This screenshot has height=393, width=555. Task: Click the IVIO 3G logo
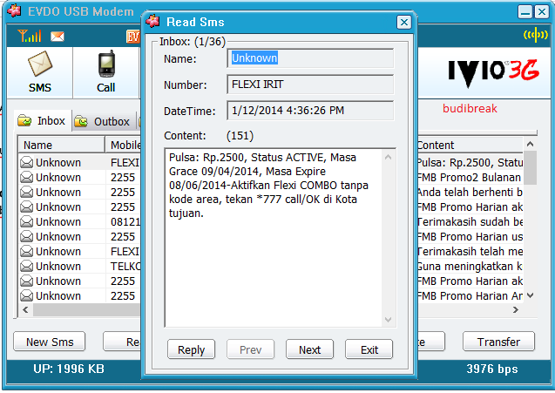point(493,73)
